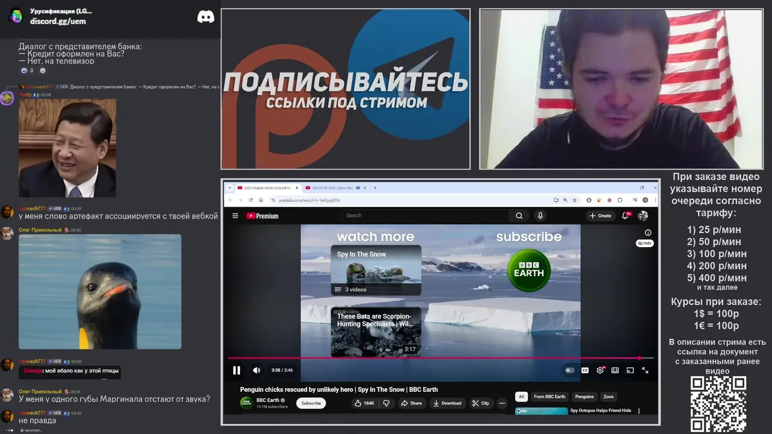
Task: Click the QR code at bottom right
Action: pyautogui.click(x=718, y=404)
